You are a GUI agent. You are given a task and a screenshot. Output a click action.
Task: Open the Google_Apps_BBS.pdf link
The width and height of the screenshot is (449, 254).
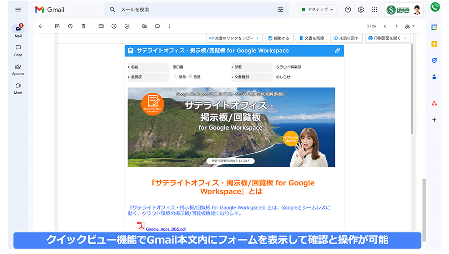click(166, 229)
